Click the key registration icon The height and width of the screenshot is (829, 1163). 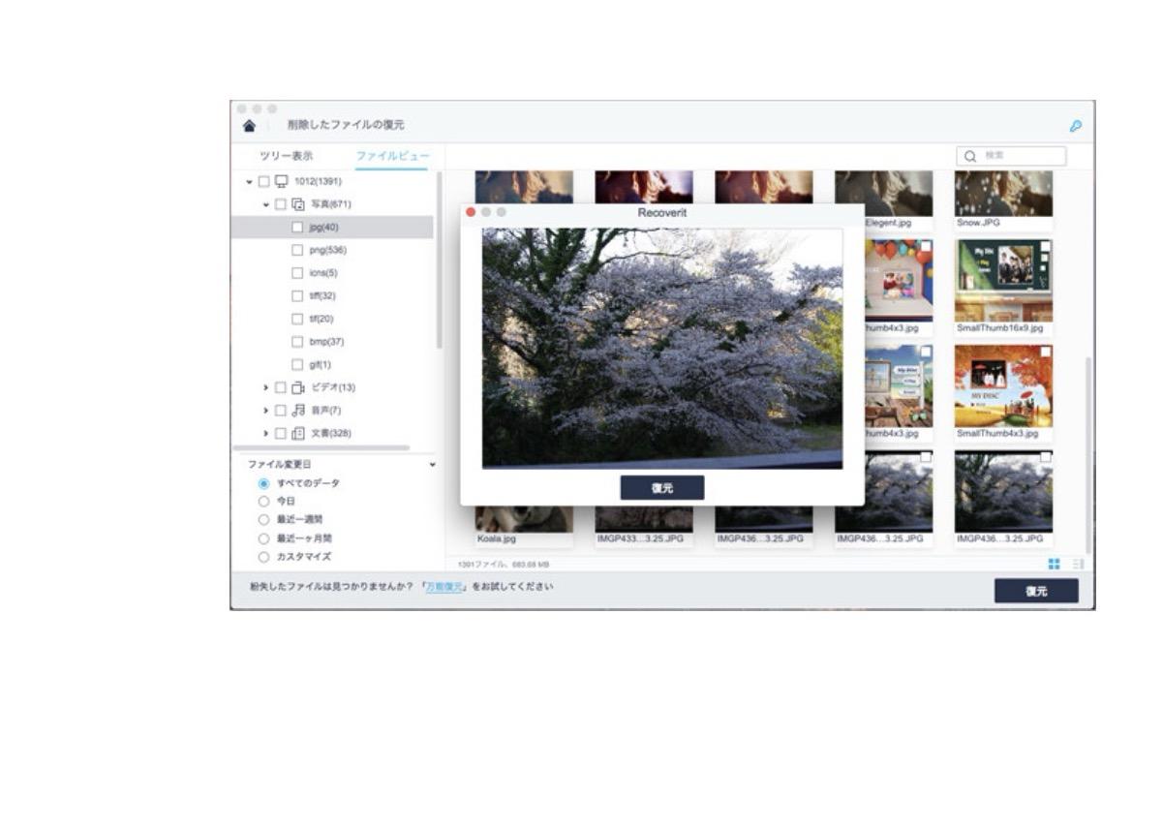click(x=1076, y=126)
